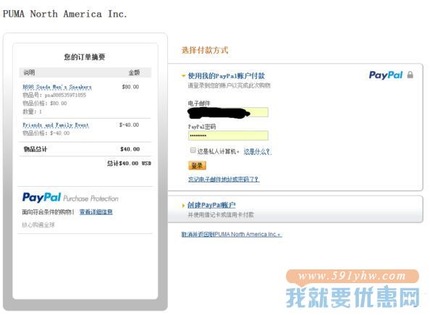Open the 创建PayPal账户 link
The height and width of the screenshot is (315, 430).
click(211, 205)
